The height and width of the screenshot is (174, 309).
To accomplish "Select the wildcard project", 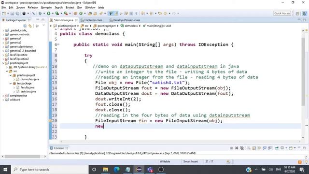I will (15, 100).
